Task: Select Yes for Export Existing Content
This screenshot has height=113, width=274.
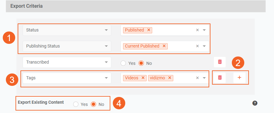Action: click(76, 104)
